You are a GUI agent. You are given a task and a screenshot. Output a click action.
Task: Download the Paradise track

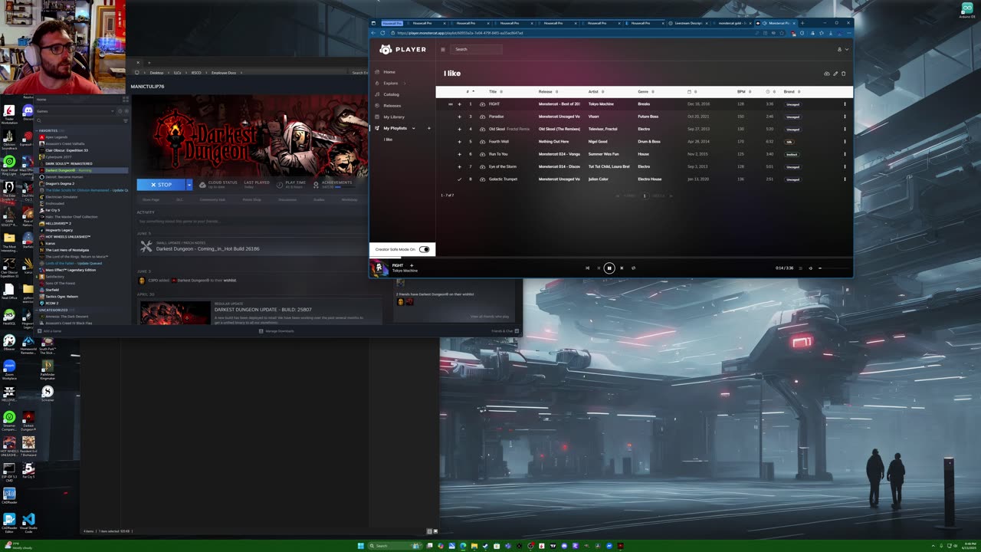pyautogui.click(x=482, y=117)
